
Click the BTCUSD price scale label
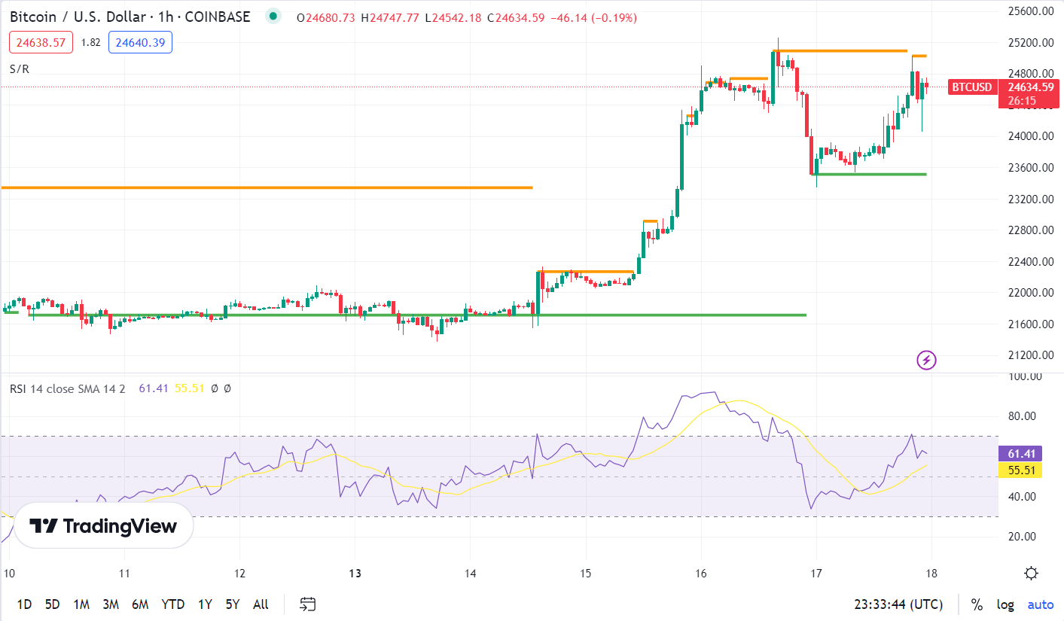point(971,87)
